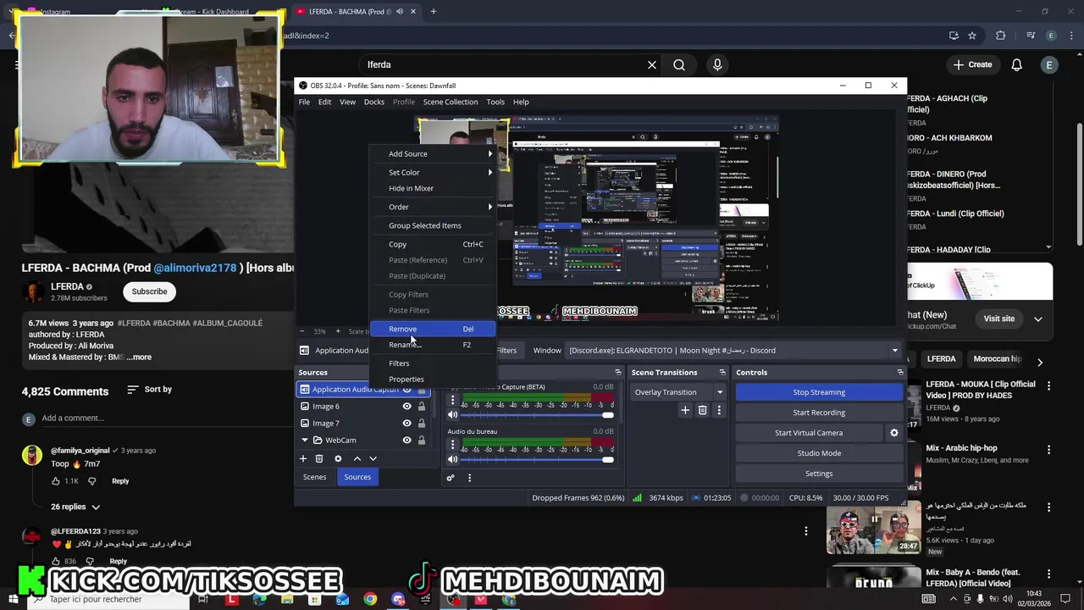Open Audio du bureau three-dot options
The width and height of the screenshot is (1084, 610).
click(x=452, y=445)
